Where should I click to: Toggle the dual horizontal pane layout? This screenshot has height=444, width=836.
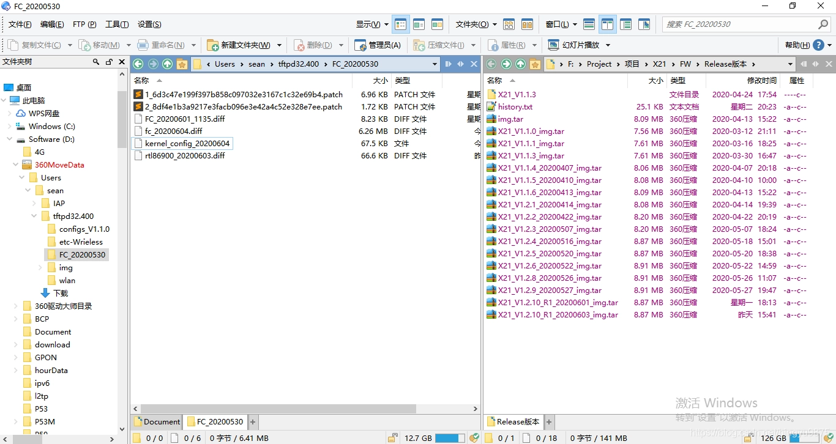[x=589, y=24]
